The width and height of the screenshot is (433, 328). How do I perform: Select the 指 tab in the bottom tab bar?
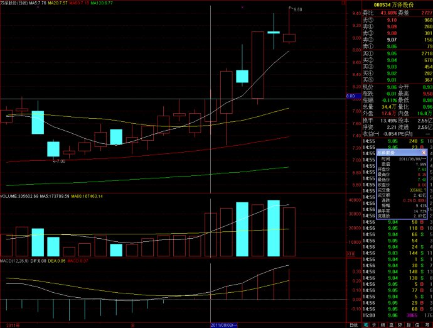409,325
